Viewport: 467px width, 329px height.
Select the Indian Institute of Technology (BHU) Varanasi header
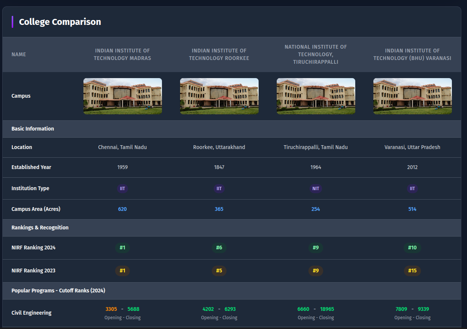coord(412,54)
